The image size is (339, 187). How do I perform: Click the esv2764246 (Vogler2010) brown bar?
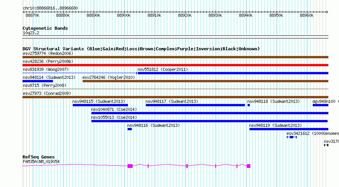[x=205, y=81]
